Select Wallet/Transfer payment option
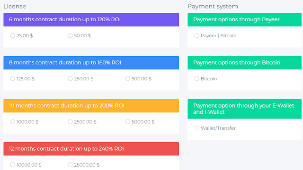303x170 pixels. tap(197, 128)
